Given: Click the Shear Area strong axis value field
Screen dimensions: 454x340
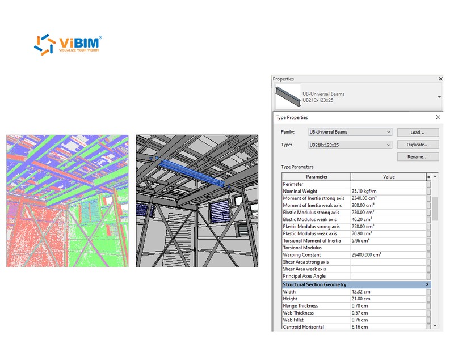Looking at the screenshot, I should pyautogui.click(x=389, y=262).
